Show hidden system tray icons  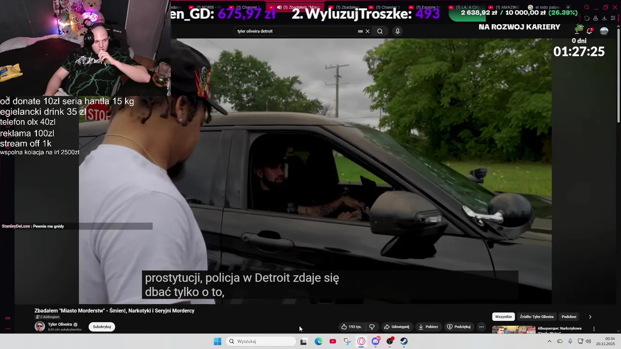pyautogui.click(x=549, y=341)
